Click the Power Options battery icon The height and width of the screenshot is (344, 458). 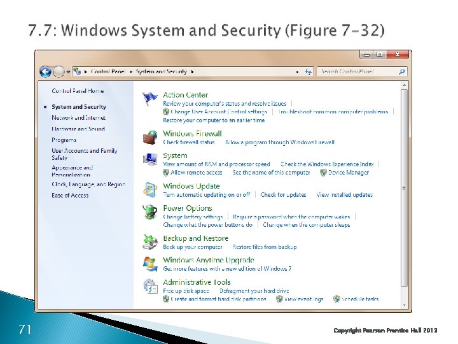tap(150, 212)
